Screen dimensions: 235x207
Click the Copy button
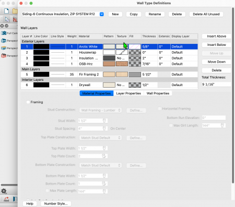pos(134,14)
